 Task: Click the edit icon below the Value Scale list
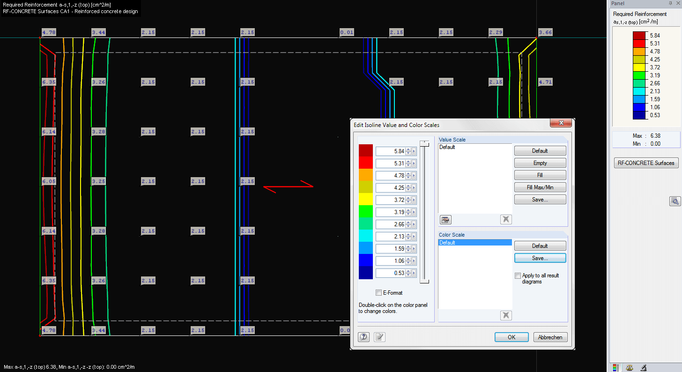click(445, 219)
